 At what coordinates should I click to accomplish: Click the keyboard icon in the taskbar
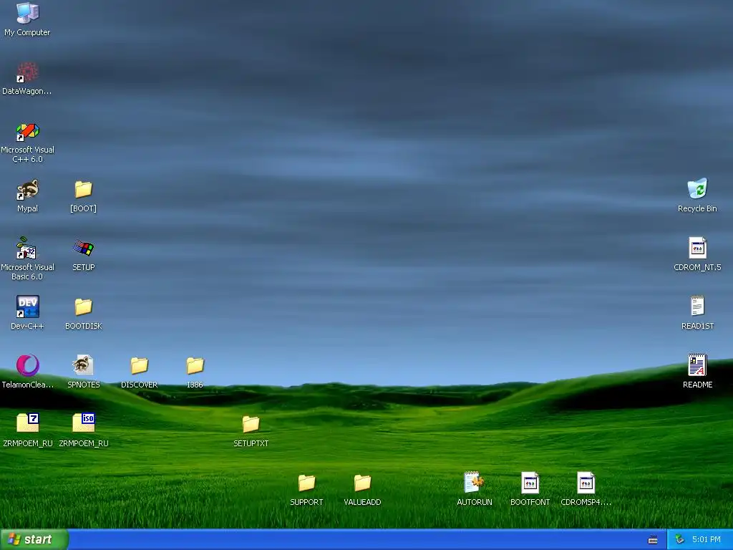coord(653,540)
